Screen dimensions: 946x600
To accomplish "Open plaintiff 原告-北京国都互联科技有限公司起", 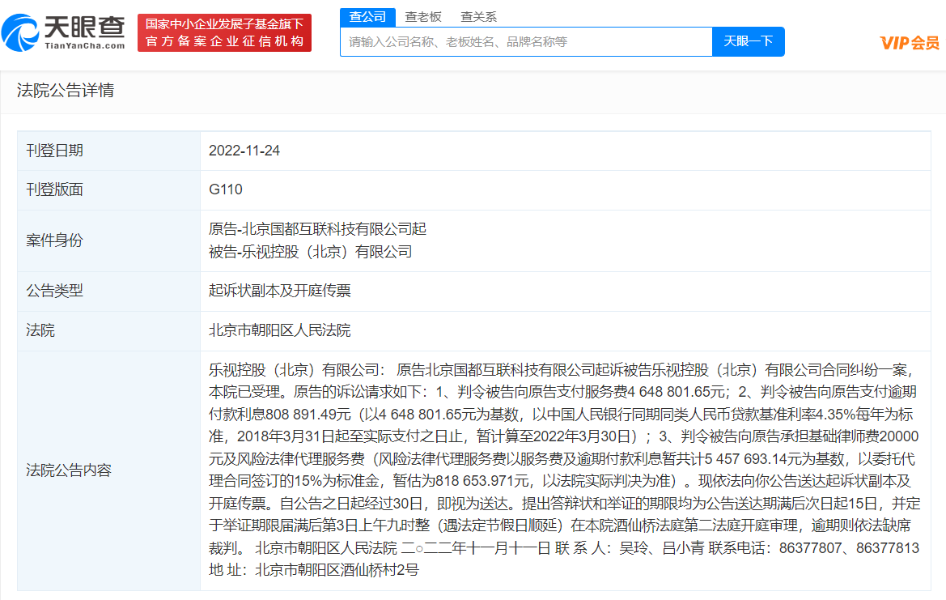I will (x=317, y=229).
